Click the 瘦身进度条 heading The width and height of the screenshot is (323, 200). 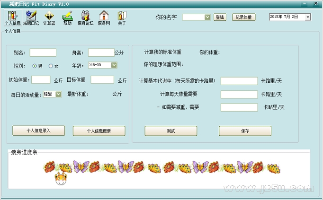[24, 152]
